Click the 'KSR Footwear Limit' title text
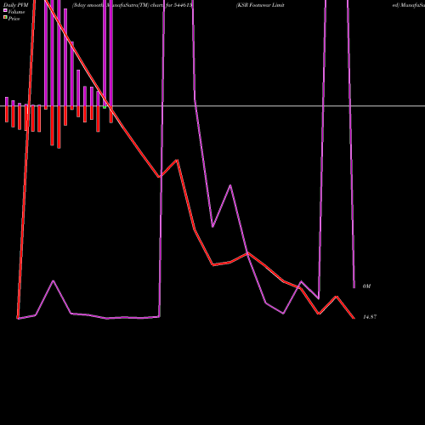Image resolution: width=425 pixels, height=425 pixels. pos(260,5)
